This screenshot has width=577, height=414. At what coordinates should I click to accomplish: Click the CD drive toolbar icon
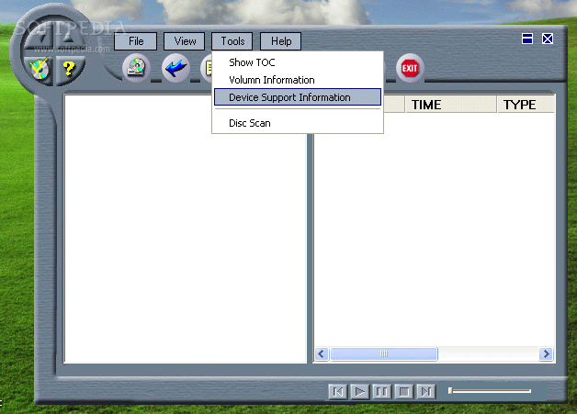click(136, 68)
